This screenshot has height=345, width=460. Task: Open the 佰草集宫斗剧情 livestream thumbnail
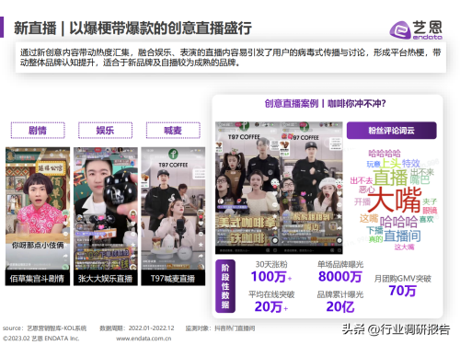pos(38,216)
